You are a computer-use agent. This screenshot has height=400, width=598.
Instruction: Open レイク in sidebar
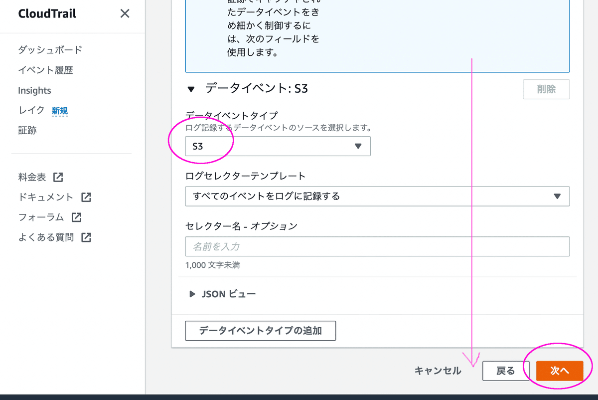pos(31,110)
